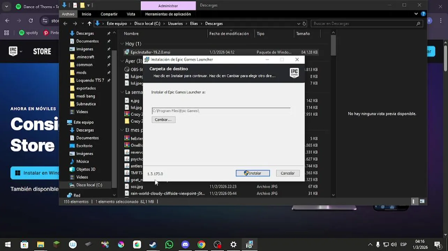This screenshot has width=448, height=251.
Task: Open Google Chrome from the taskbar
Action: (x=201, y=244)
